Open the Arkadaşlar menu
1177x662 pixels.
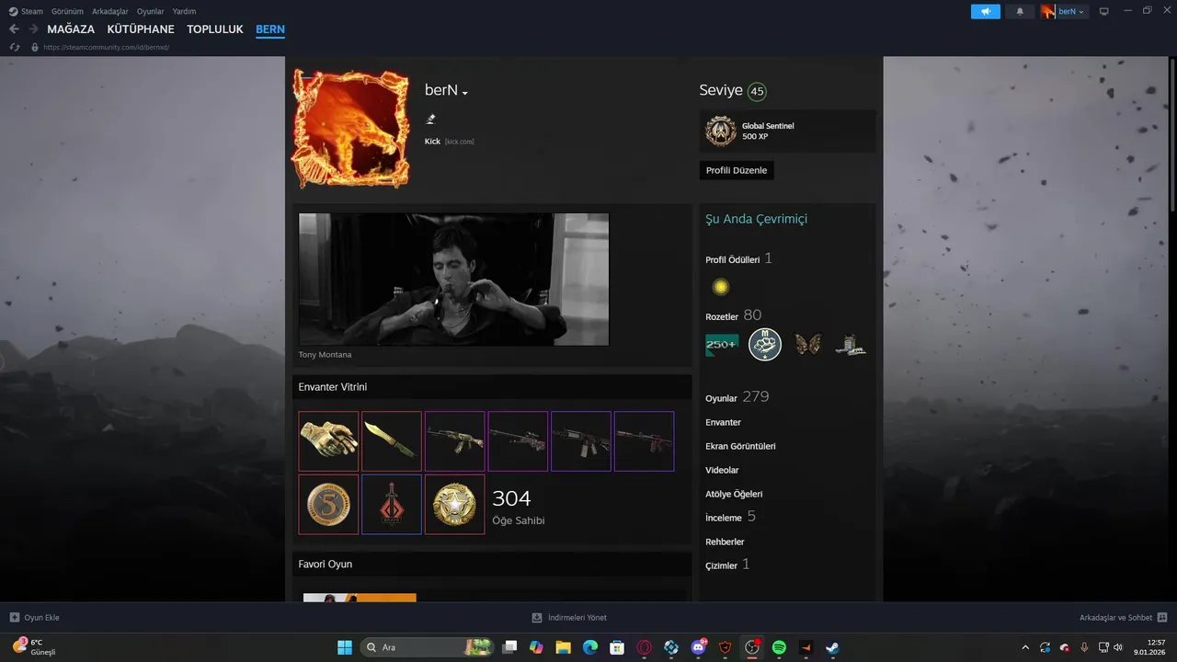pos(110,11)
